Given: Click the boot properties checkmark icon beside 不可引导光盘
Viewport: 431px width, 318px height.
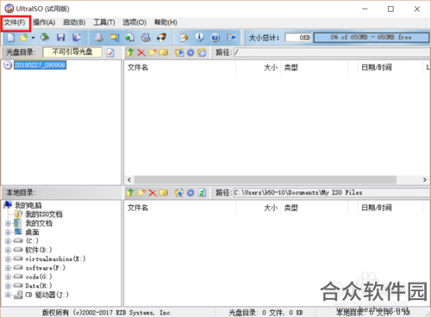Looking at the screenshot, I should click(x=110, y=53).
